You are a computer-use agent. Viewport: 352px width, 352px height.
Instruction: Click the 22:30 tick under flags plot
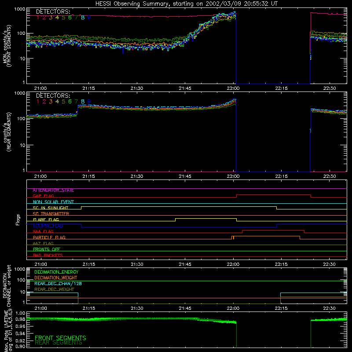330,264
